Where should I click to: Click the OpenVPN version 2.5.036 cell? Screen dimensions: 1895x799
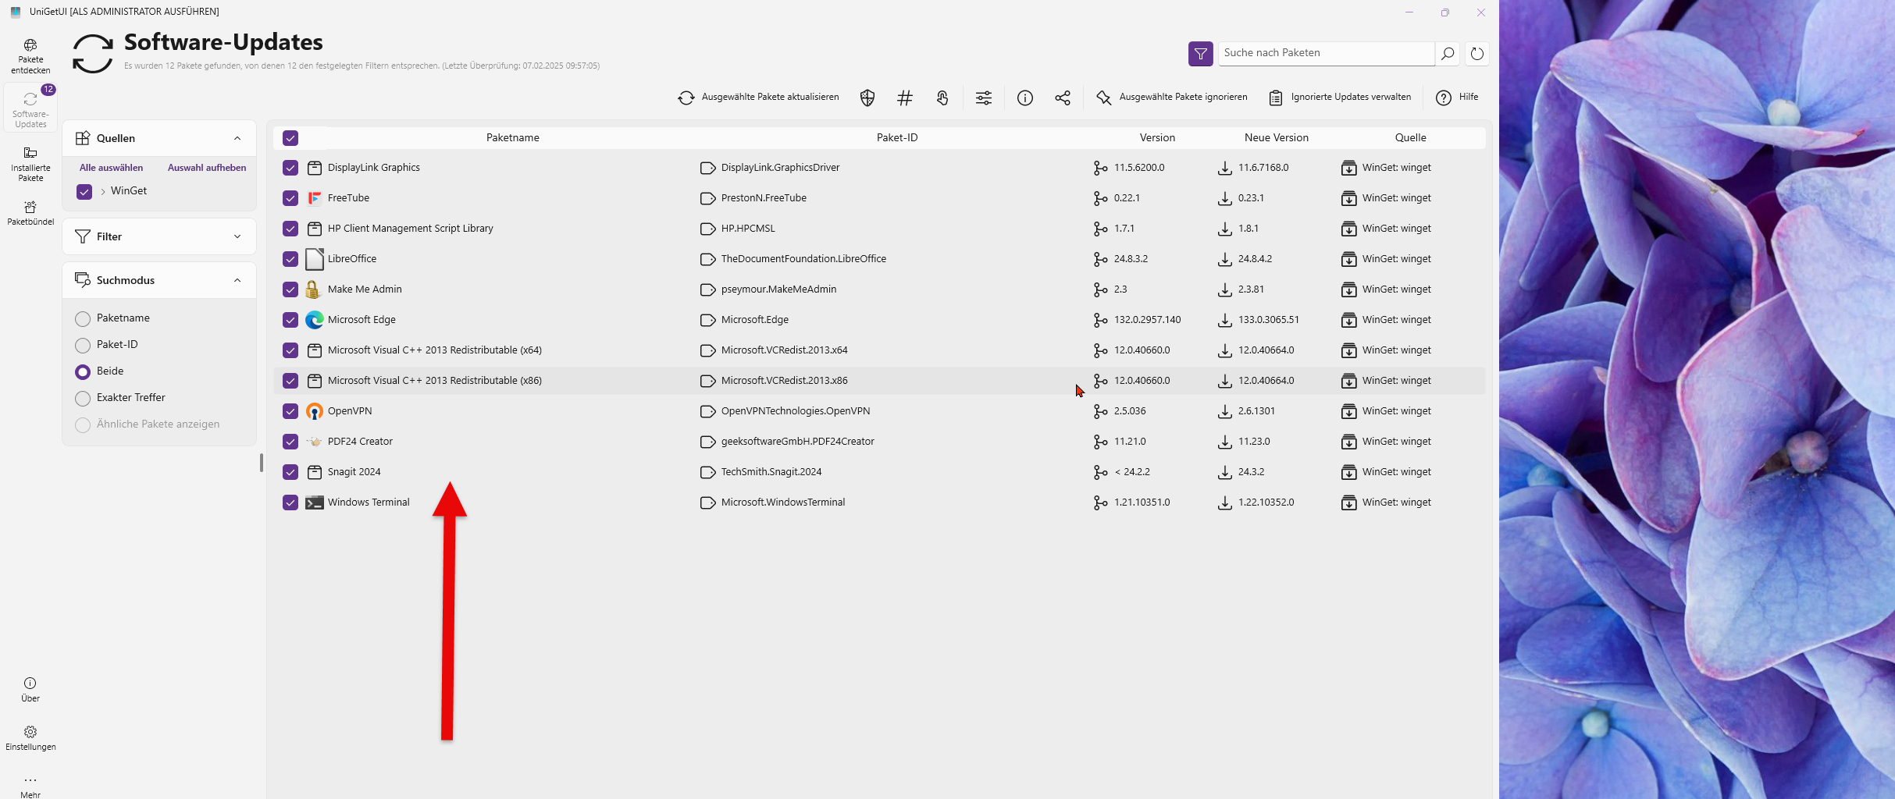(1130, 411)
